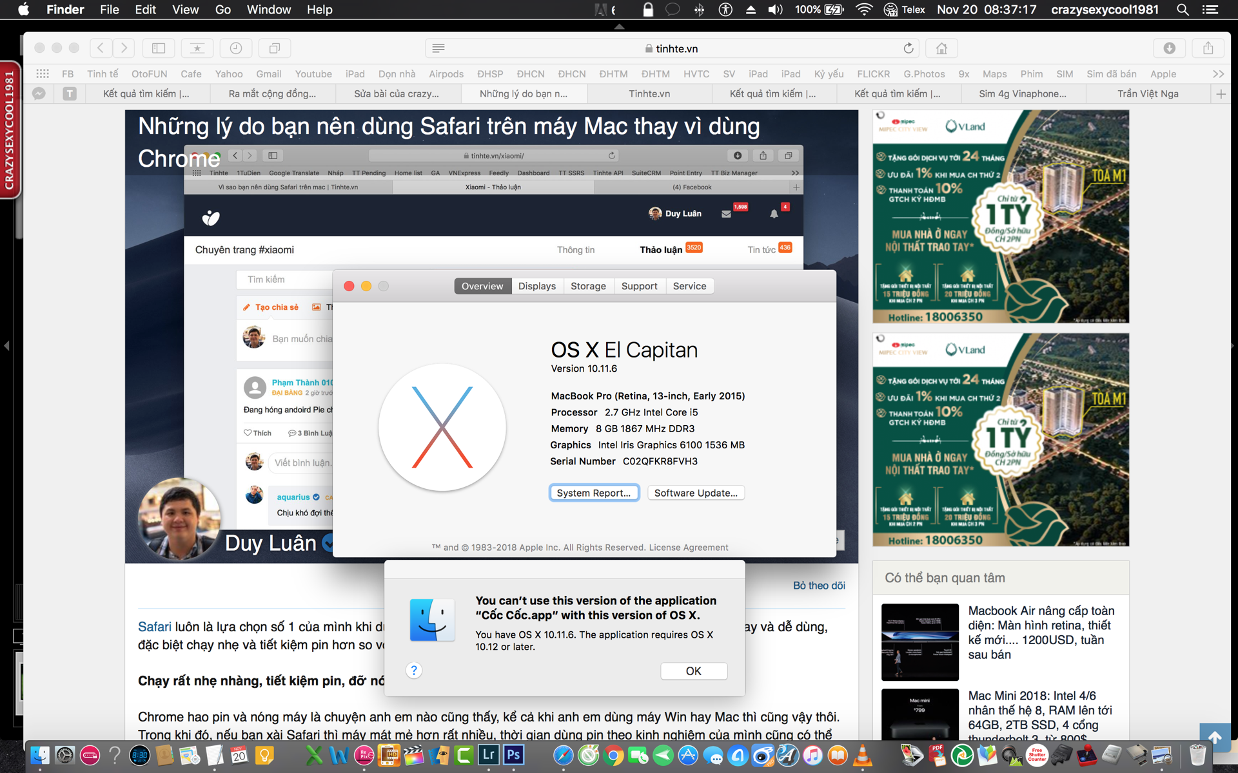
Task: Open Spotlight search icon
Action: (x=1183, y=10)
